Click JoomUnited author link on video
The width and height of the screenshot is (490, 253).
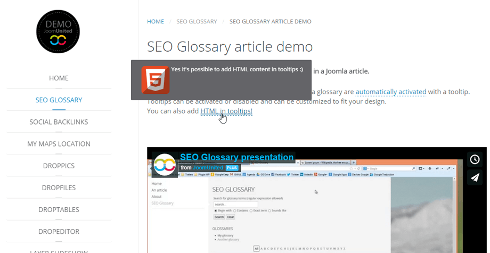pyautogui.click(x=208, y=168)
